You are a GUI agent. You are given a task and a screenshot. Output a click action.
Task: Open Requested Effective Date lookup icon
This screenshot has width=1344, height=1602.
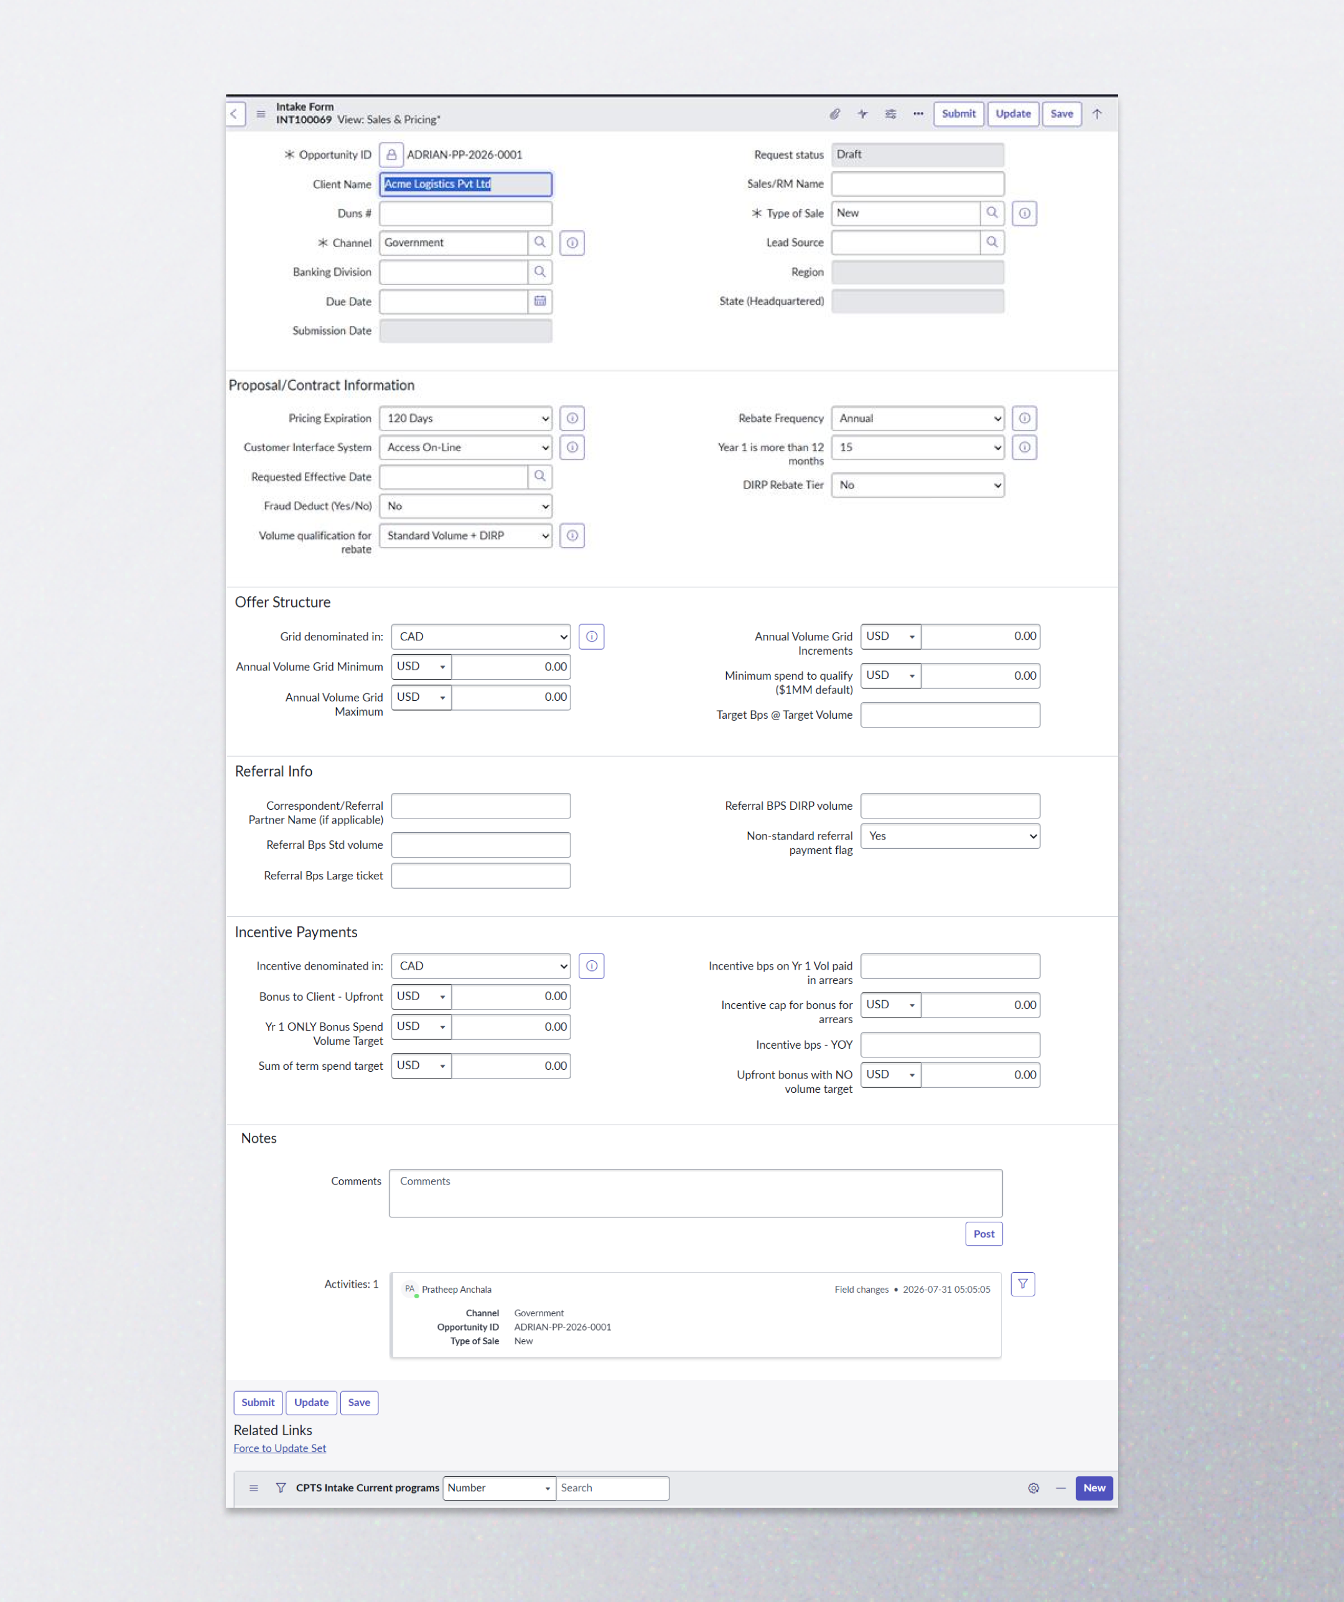(540, 477)
